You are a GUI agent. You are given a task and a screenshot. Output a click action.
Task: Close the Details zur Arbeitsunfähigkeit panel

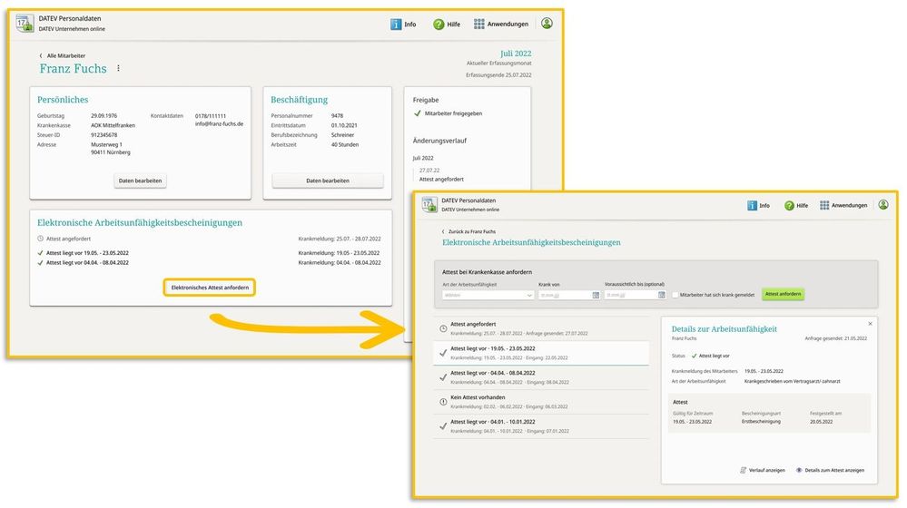tap(869, 324)
